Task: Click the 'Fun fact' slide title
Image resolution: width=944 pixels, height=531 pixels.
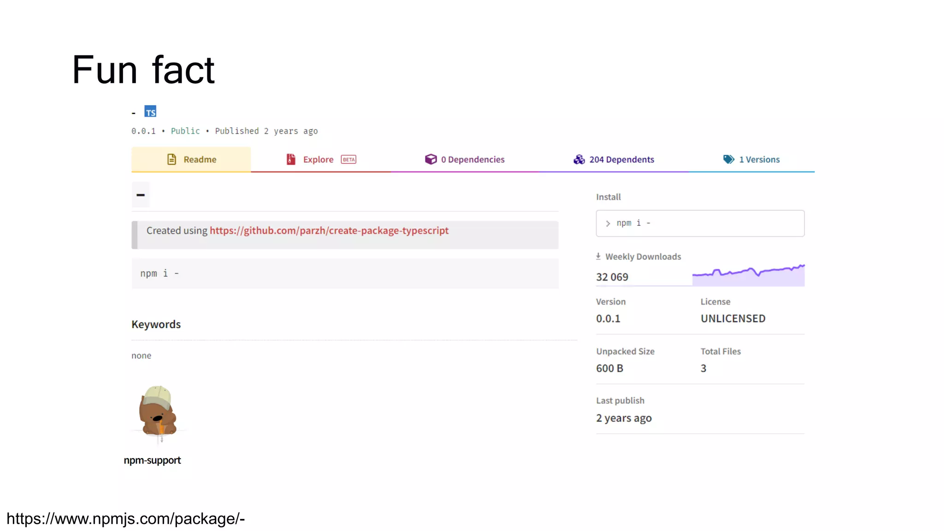Action: click(x=143, y=70)
